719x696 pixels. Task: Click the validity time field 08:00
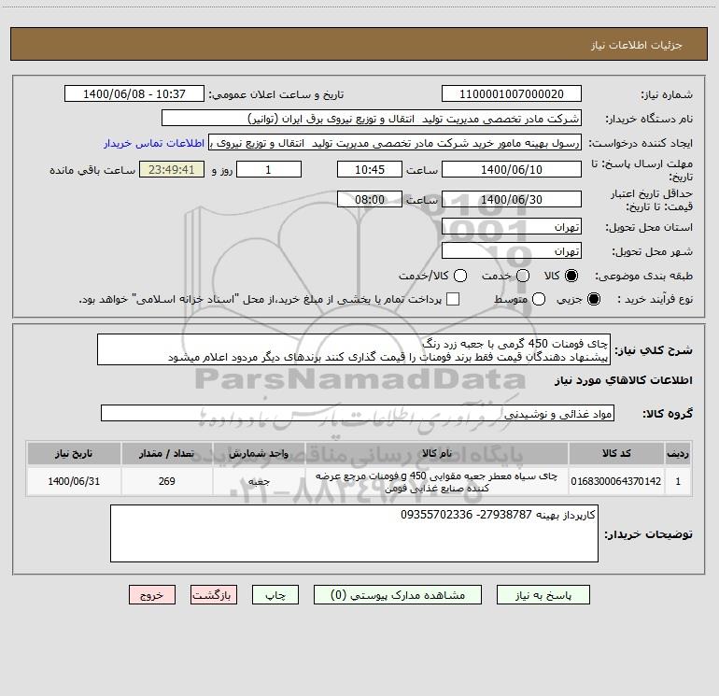coord(370,200)
